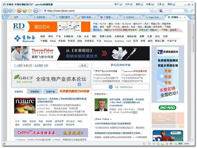Focus the address bar URL field
The height and width of the screenshot is (148, 197).
tap(97, 11)
